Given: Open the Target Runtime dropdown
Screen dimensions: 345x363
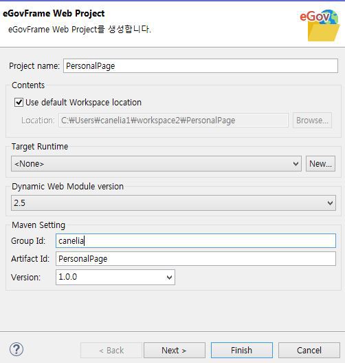Looking at the screenshot, I should coord(156,164).
